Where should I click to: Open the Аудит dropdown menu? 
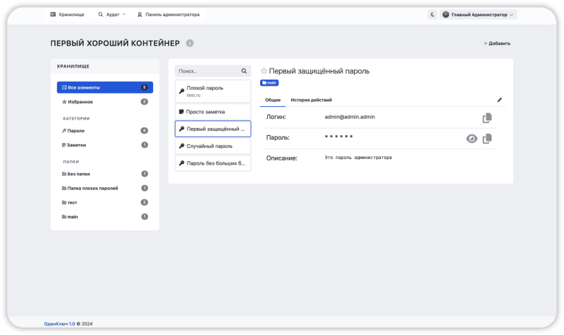(x=112, y=14)
